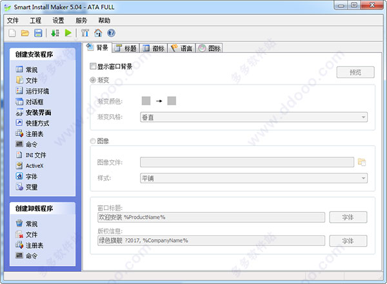387x284 pixels.
Task: Open 命令 under 创建卸载程序
Action: 26,256
